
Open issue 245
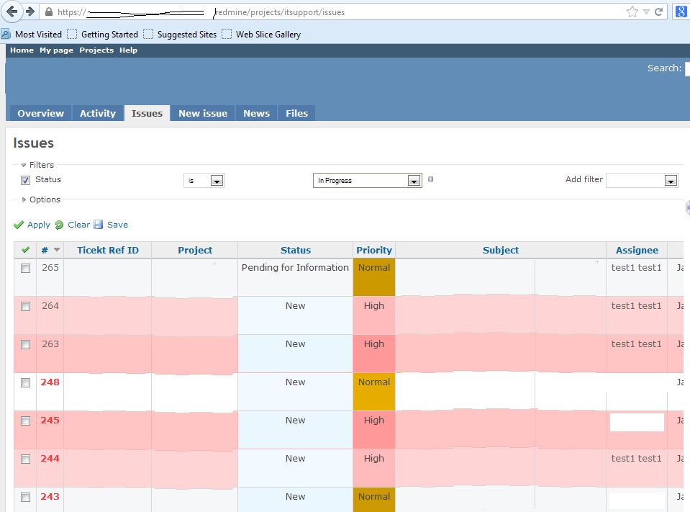click(x=50, y=421)
